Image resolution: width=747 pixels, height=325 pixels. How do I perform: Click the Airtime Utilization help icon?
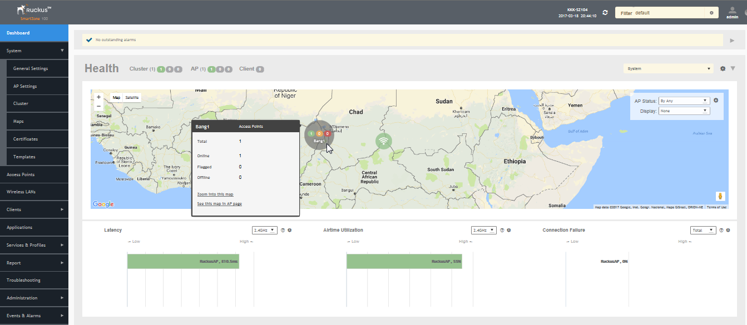(x=502, y=230)
